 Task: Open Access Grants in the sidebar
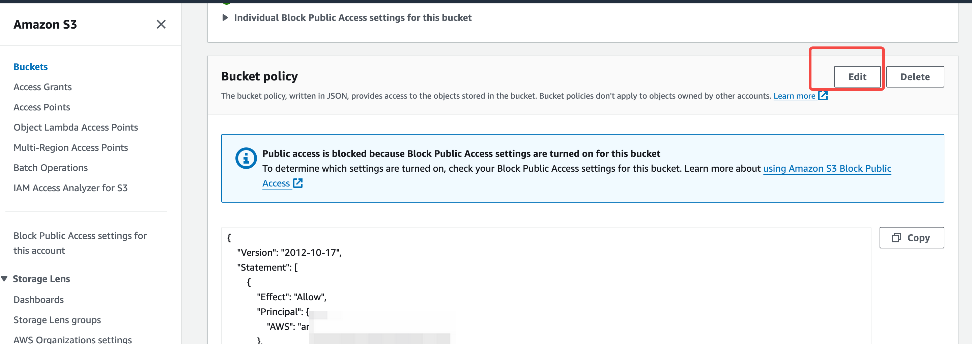pos(42,87)
